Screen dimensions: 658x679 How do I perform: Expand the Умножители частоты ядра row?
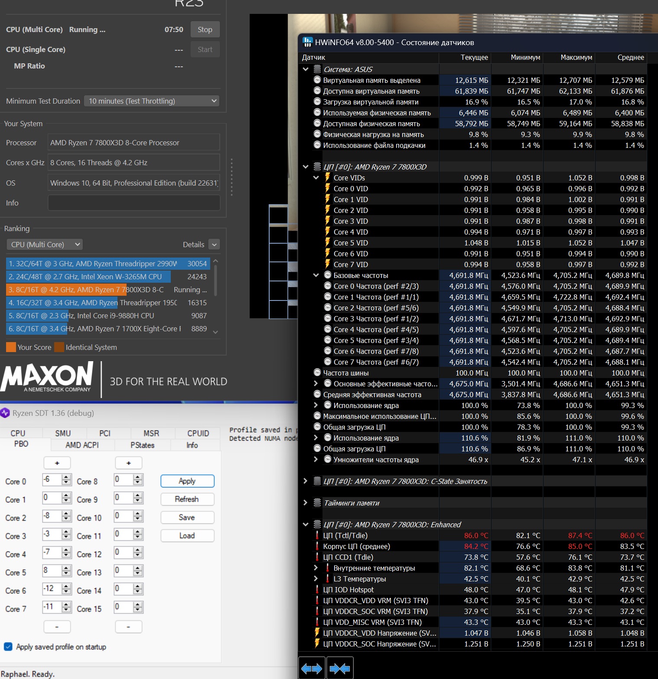pos(316,459)
